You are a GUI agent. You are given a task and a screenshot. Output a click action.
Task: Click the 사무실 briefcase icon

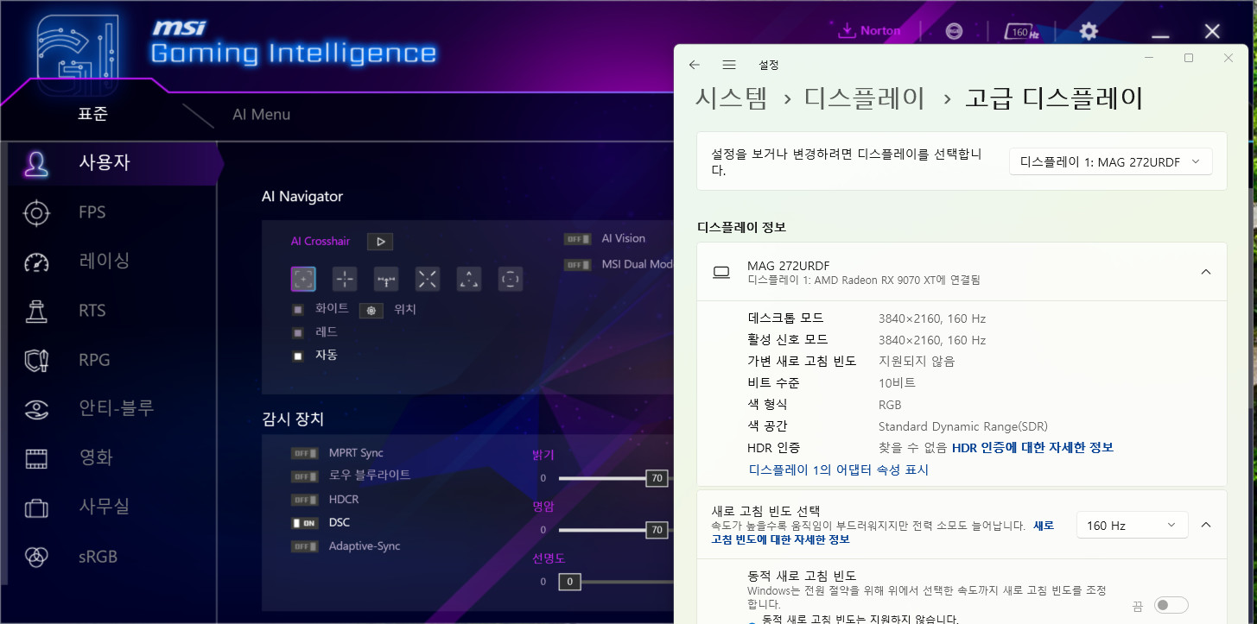click(36, 508)
